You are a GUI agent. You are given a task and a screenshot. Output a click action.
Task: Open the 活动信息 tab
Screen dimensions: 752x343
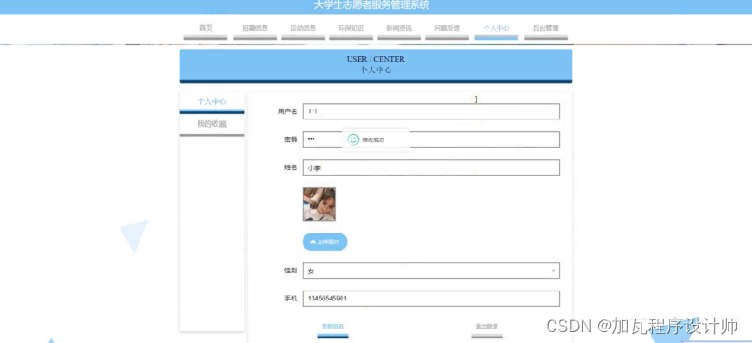304,29
